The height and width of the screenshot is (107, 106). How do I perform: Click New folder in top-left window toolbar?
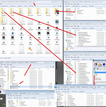pyautogui.click(x=31, y=6)
